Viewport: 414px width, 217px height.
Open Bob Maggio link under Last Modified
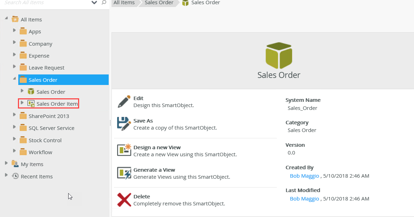[304, 199]
